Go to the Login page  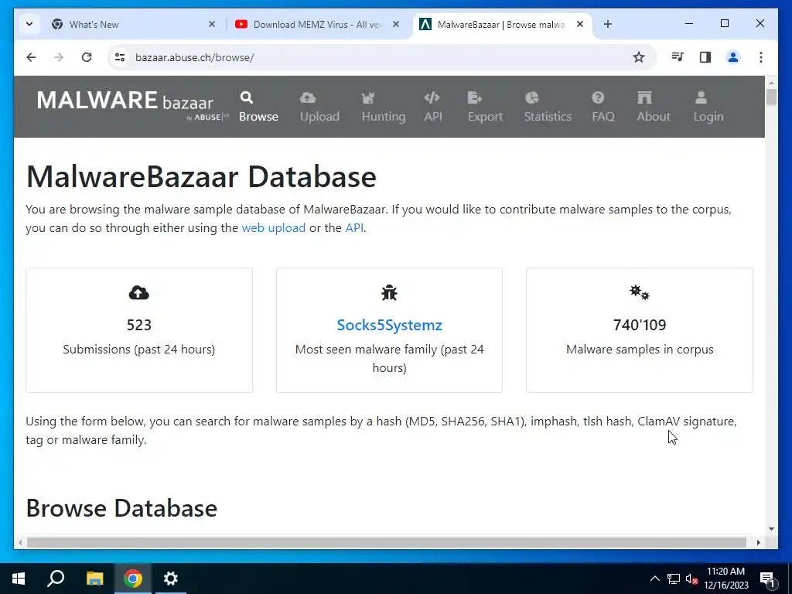tap(708, 107)
